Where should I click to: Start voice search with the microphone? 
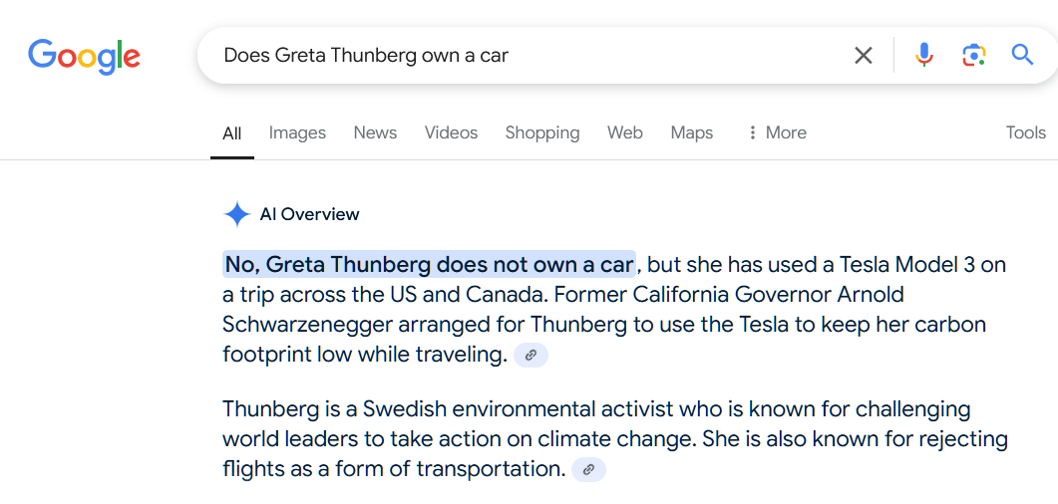point(924,55)
